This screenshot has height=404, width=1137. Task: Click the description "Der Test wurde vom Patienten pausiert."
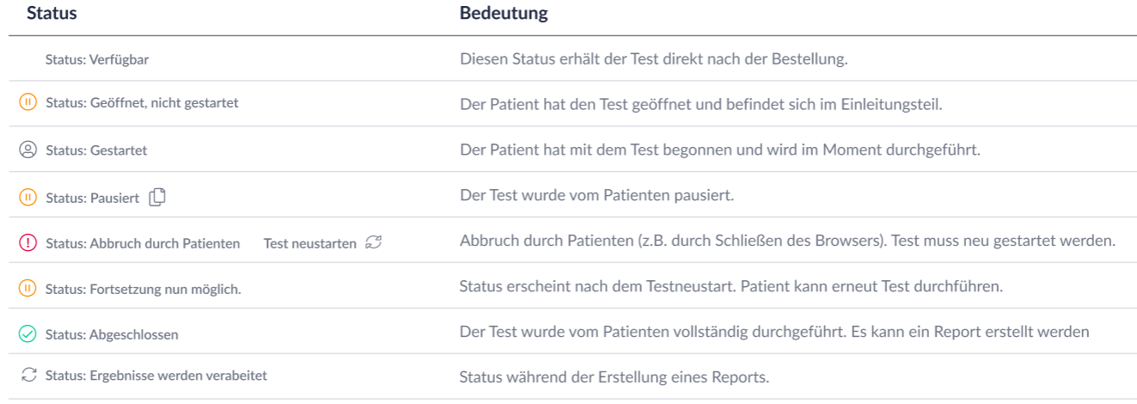(x=596, y=195)
